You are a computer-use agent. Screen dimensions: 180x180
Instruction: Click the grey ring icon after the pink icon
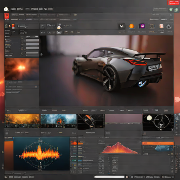(x=169, y=26)
